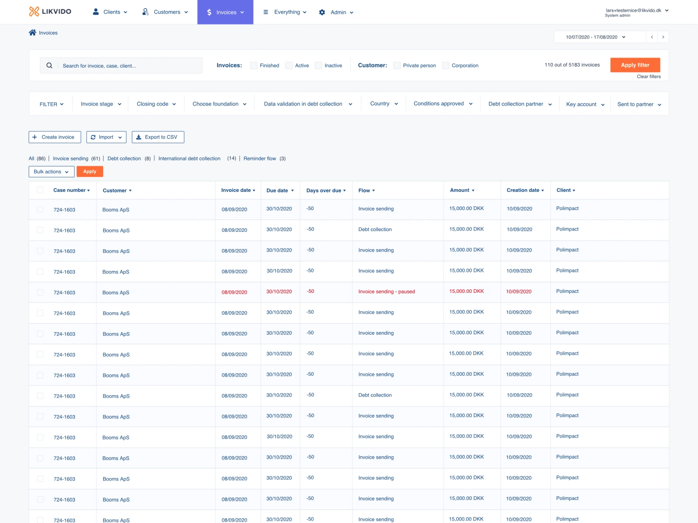Image resolution: width=698 pixels, height=523 pixels.
Task: Open the Everything menu
Action: pyautogui.click(x=285, y=12)
